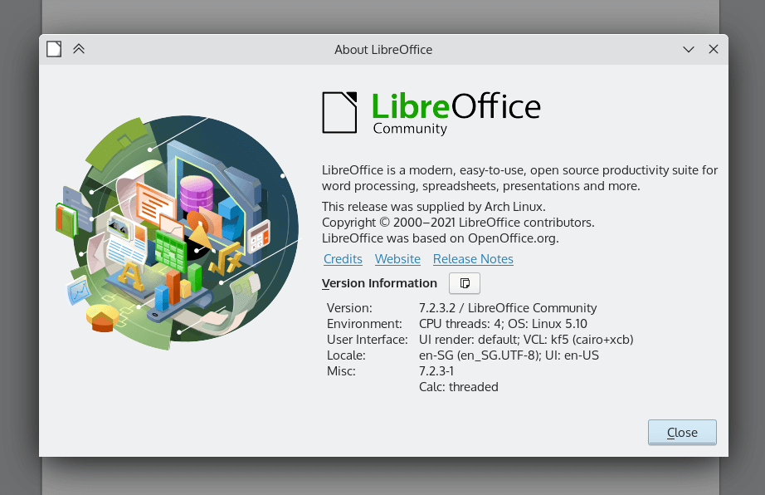Click the 'Environment:' label

click(x=364, y=324)
